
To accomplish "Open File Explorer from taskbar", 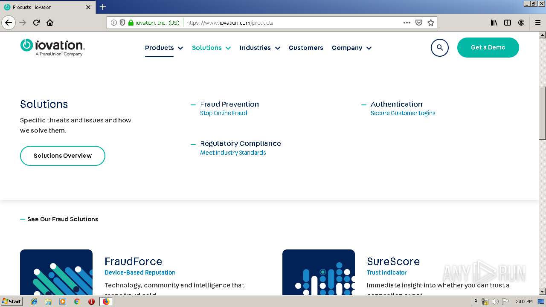I will pyautogui.click(x=48, y=301).
